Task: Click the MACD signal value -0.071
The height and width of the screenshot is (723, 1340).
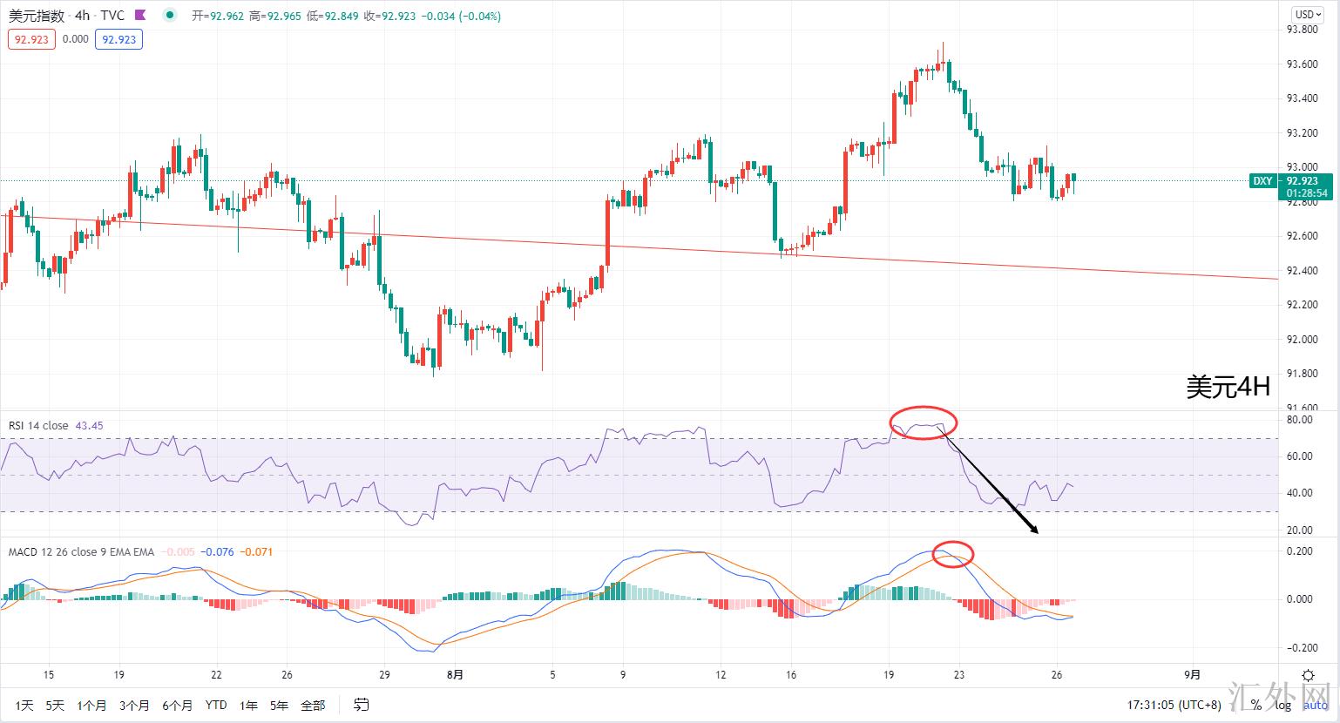Action: point(256,551)
